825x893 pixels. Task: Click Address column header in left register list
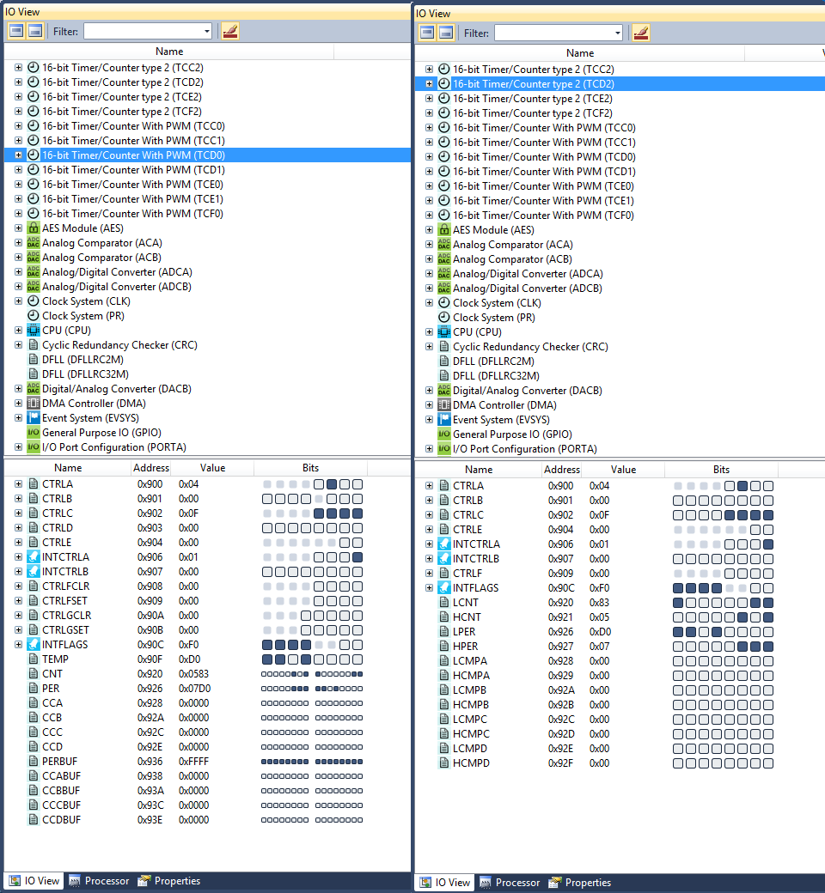(151, 468)
